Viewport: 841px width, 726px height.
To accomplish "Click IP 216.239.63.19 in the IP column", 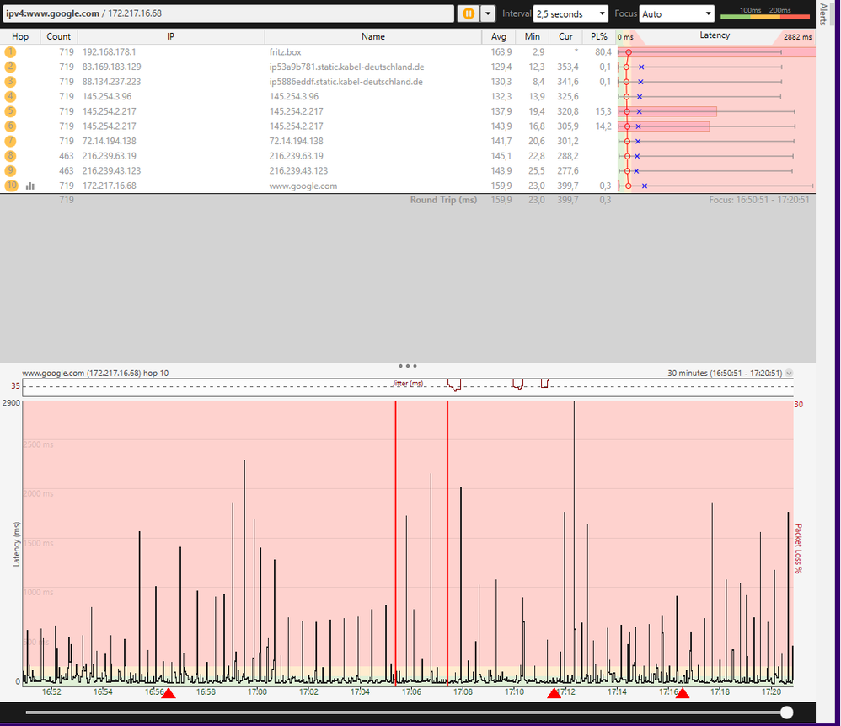I will tap(109, 156).
